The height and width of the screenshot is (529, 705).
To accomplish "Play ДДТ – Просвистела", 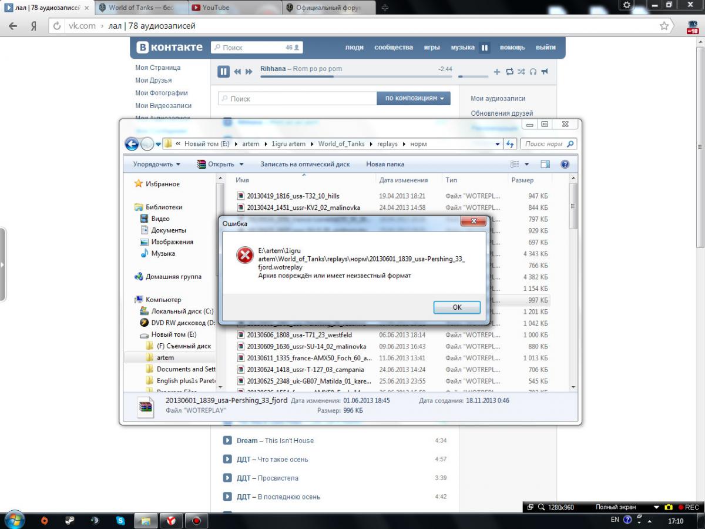I will (227, 478).
